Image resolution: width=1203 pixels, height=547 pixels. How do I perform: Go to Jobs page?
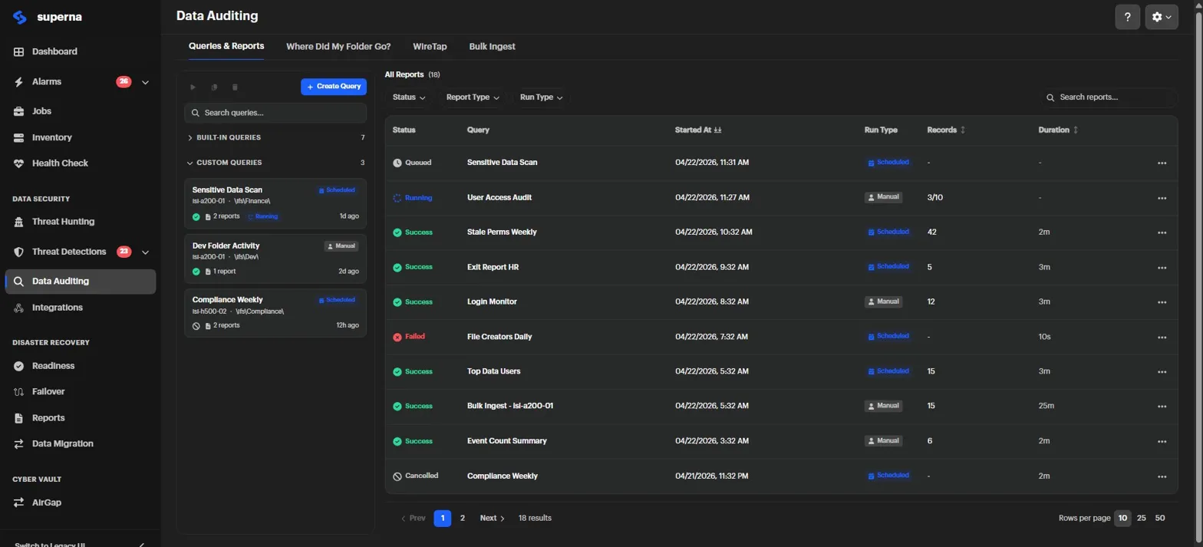(x=81, y=111)
